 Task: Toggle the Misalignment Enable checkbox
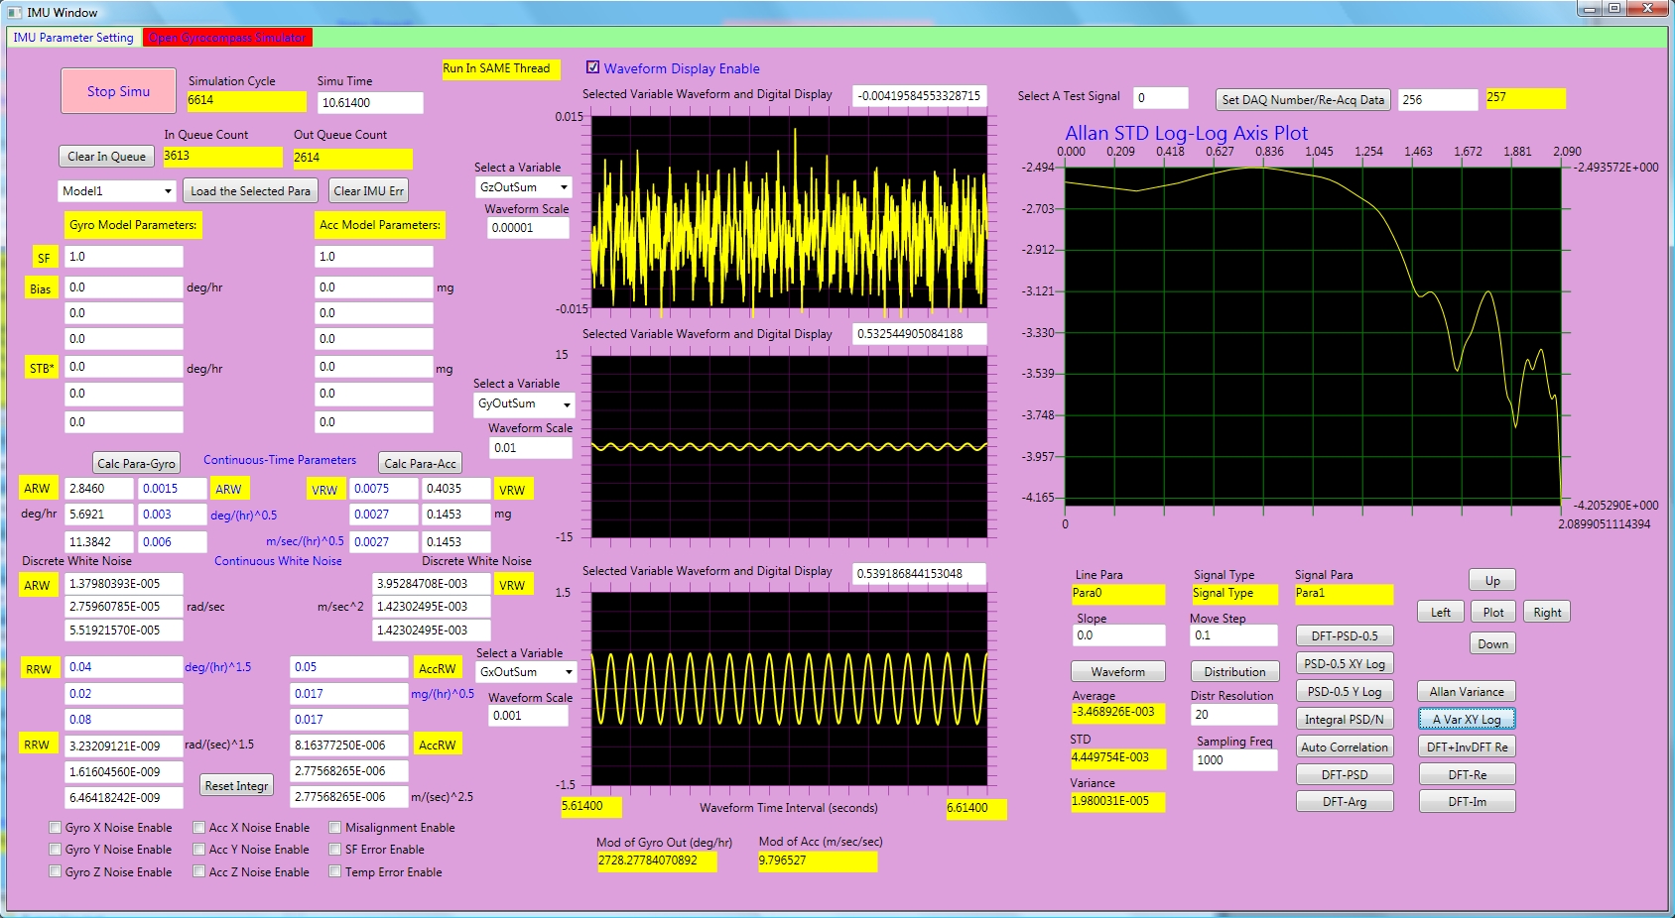(335, 828)
